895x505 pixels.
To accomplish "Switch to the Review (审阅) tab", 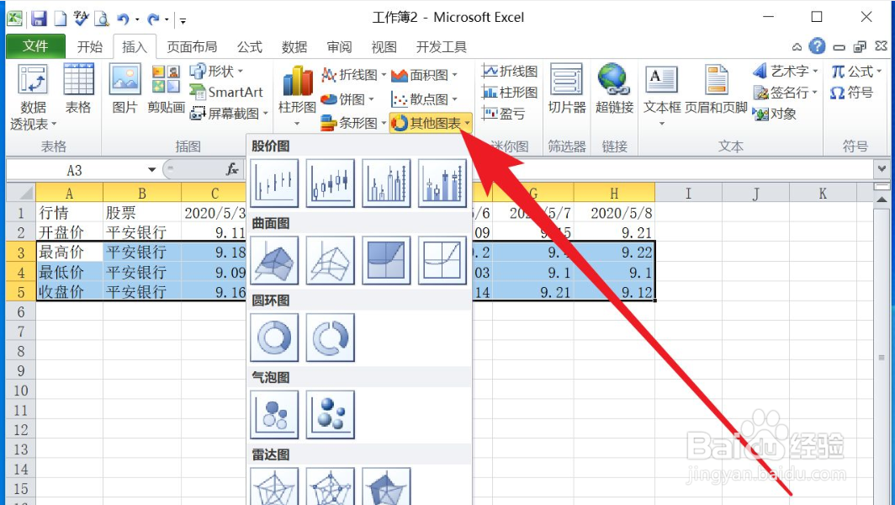I will 339,47.
